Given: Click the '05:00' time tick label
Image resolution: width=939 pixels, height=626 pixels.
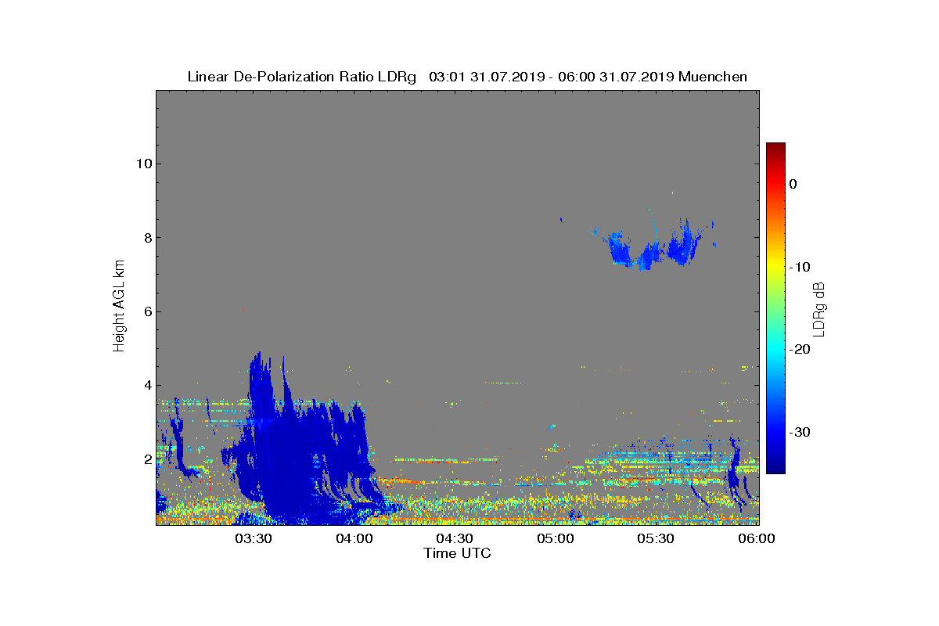Looking at the screenshot, I should point(556,539).
